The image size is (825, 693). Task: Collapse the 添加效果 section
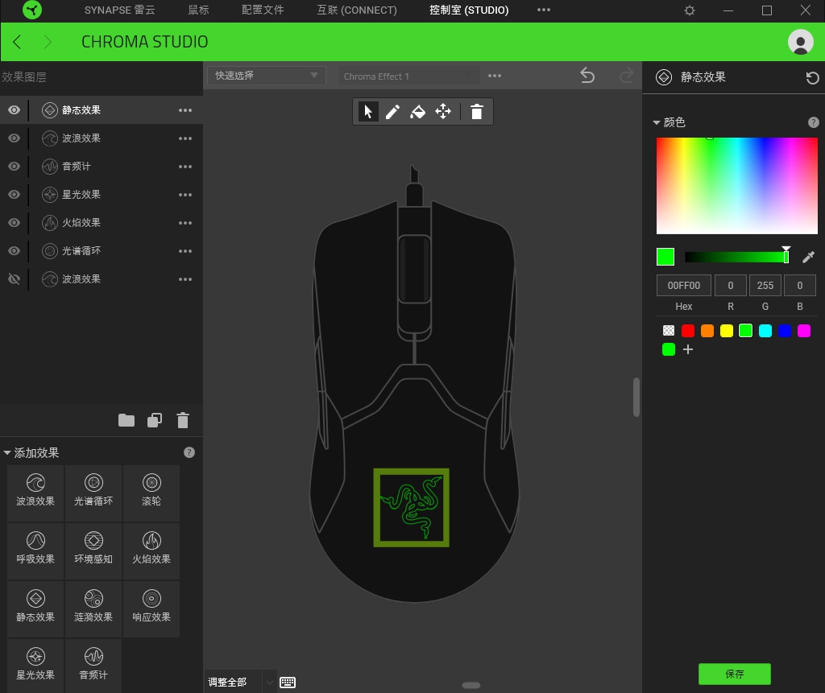pos(7,453)
